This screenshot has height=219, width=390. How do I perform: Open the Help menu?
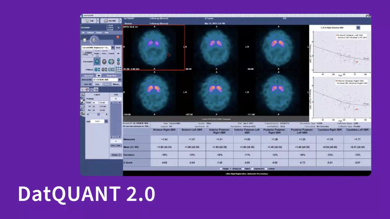pyautogui.click(x=107, y=33)
